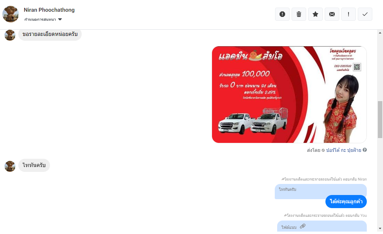Click the spam report exclamation circle icon
383x234 pixels.
click(282, 14)
